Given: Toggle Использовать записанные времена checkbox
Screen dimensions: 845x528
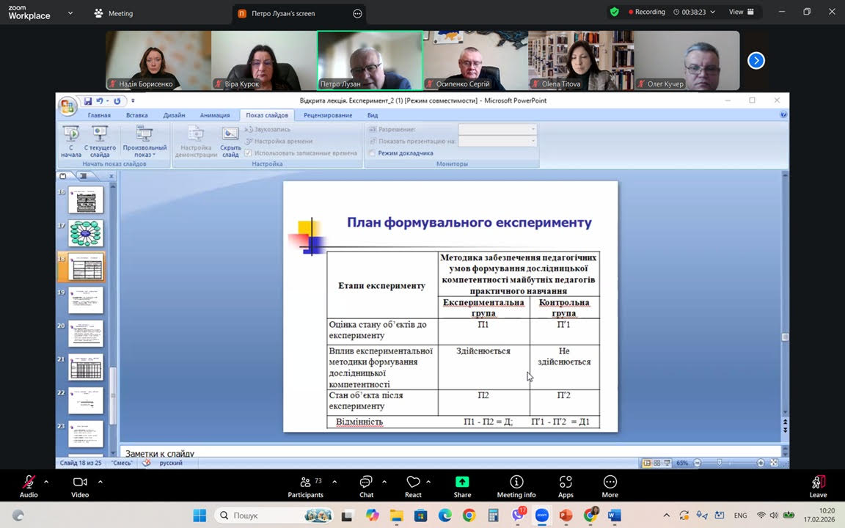Looking at the screenshot, I should 249,153.
